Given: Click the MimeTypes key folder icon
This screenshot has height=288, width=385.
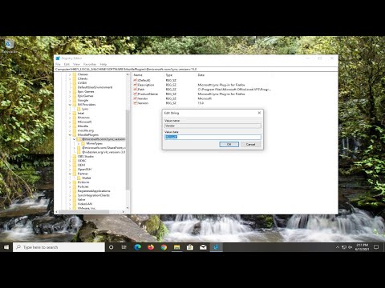Looking at the screenshot, I should pos(83,143).
